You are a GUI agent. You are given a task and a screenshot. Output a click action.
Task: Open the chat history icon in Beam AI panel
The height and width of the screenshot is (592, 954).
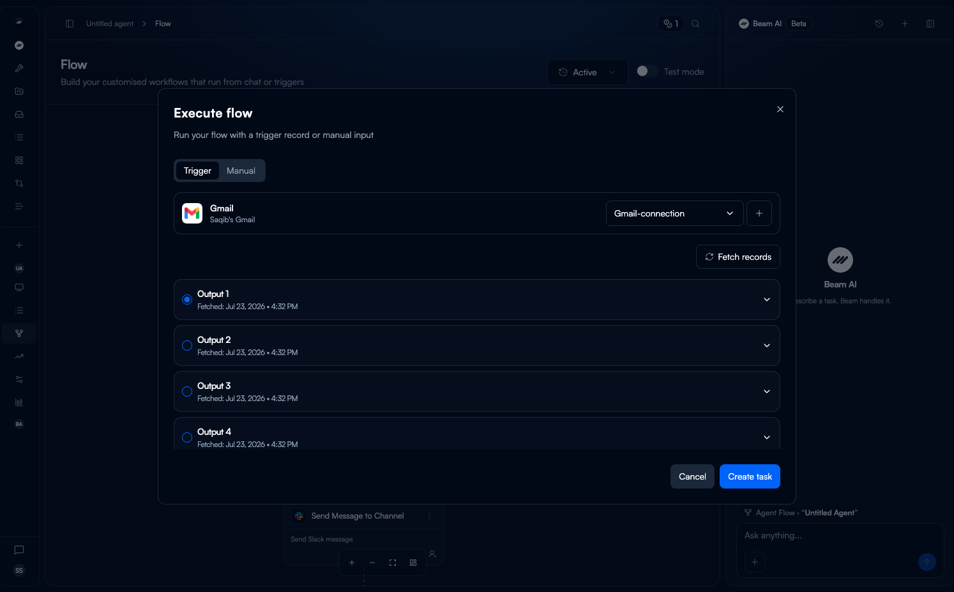(879, 24)
